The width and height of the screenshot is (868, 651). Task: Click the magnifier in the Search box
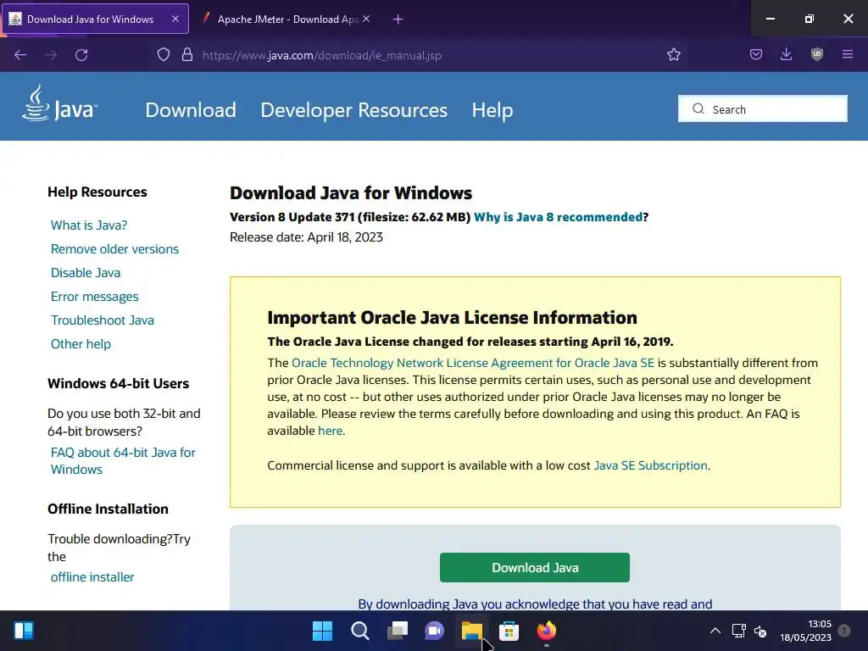click(x=698, y=109)
